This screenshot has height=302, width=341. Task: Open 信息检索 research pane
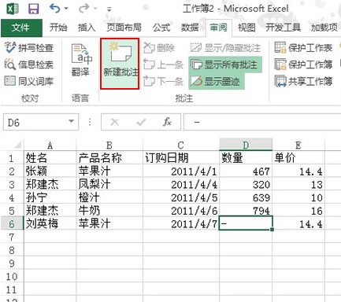[29, 64]
